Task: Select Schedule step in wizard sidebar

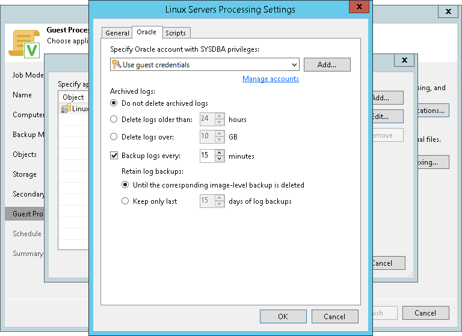Action: [27, 234]
